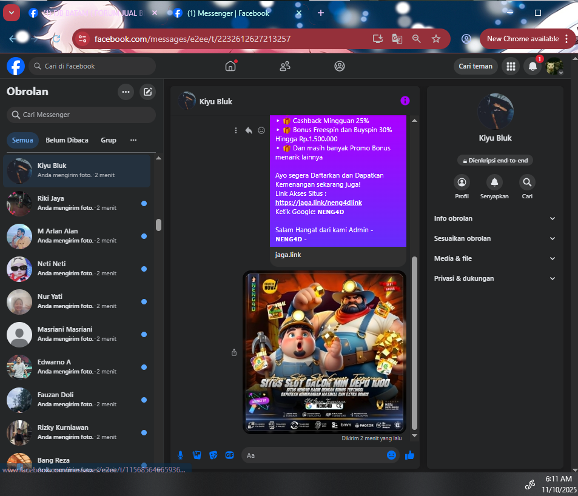Screen dimensions: 578x496
Task: Open chat with Fauzan Doli
Action: pos(76,400)
